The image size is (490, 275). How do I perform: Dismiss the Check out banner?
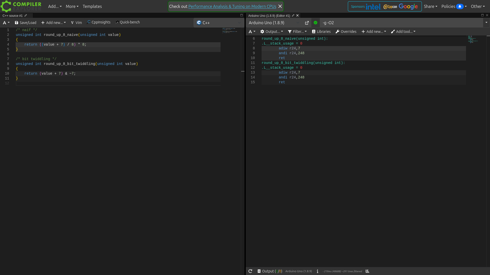(280, 6)
